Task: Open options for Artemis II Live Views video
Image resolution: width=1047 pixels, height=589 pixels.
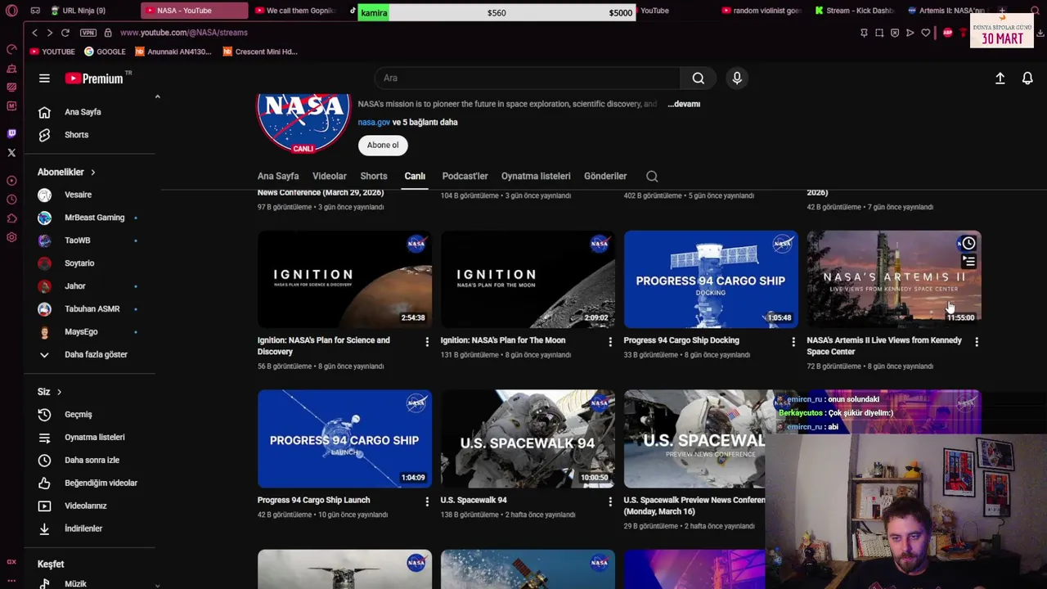Action: click(976, 342)
